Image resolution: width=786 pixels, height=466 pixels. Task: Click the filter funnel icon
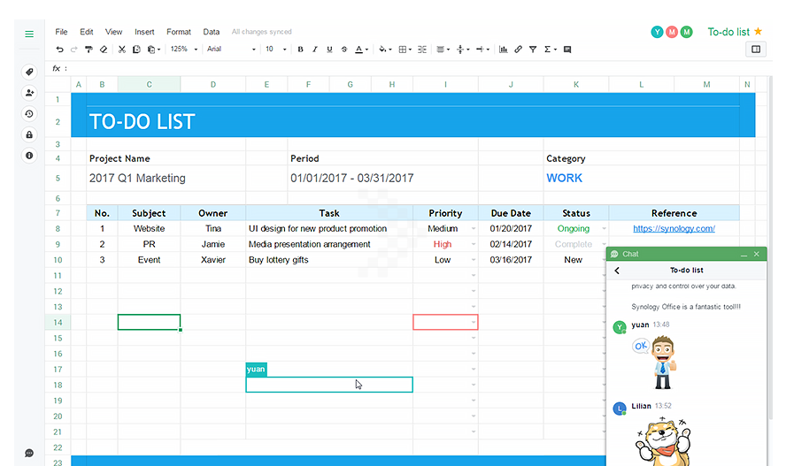(x=533, y=50)
